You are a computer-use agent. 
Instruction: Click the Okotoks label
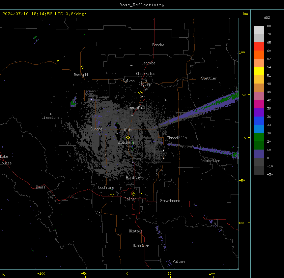pos(136,231)
